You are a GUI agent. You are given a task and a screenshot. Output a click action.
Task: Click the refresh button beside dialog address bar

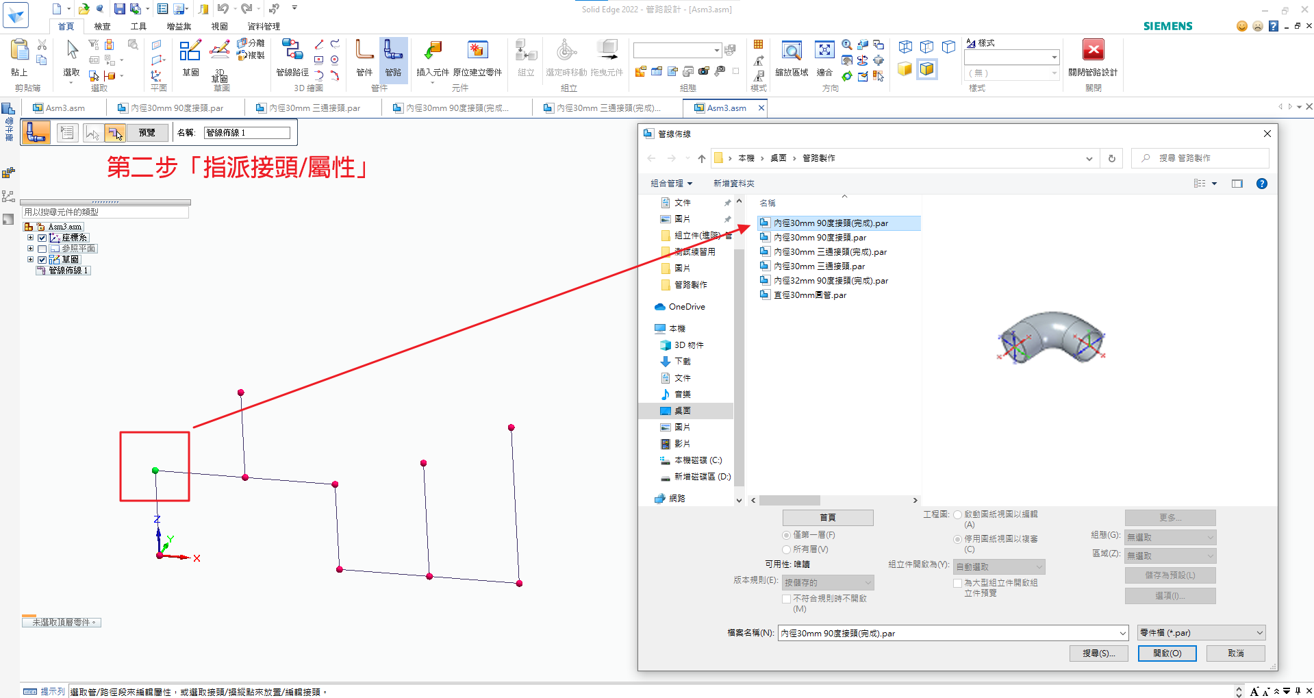click(x=1112, y=158)
